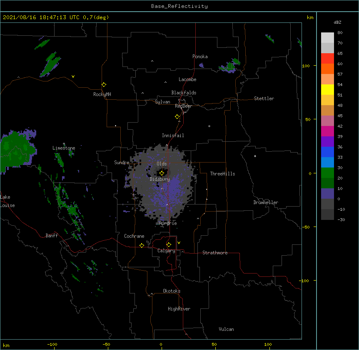Click the yellow diamond marker south of RedDeer
Screen dimensions: 359x350
click(x=177, y=116)
